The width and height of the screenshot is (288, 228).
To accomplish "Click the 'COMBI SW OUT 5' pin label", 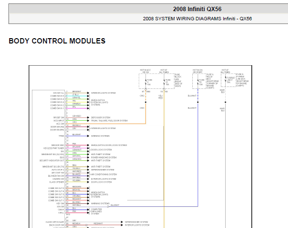I will 56,188.
